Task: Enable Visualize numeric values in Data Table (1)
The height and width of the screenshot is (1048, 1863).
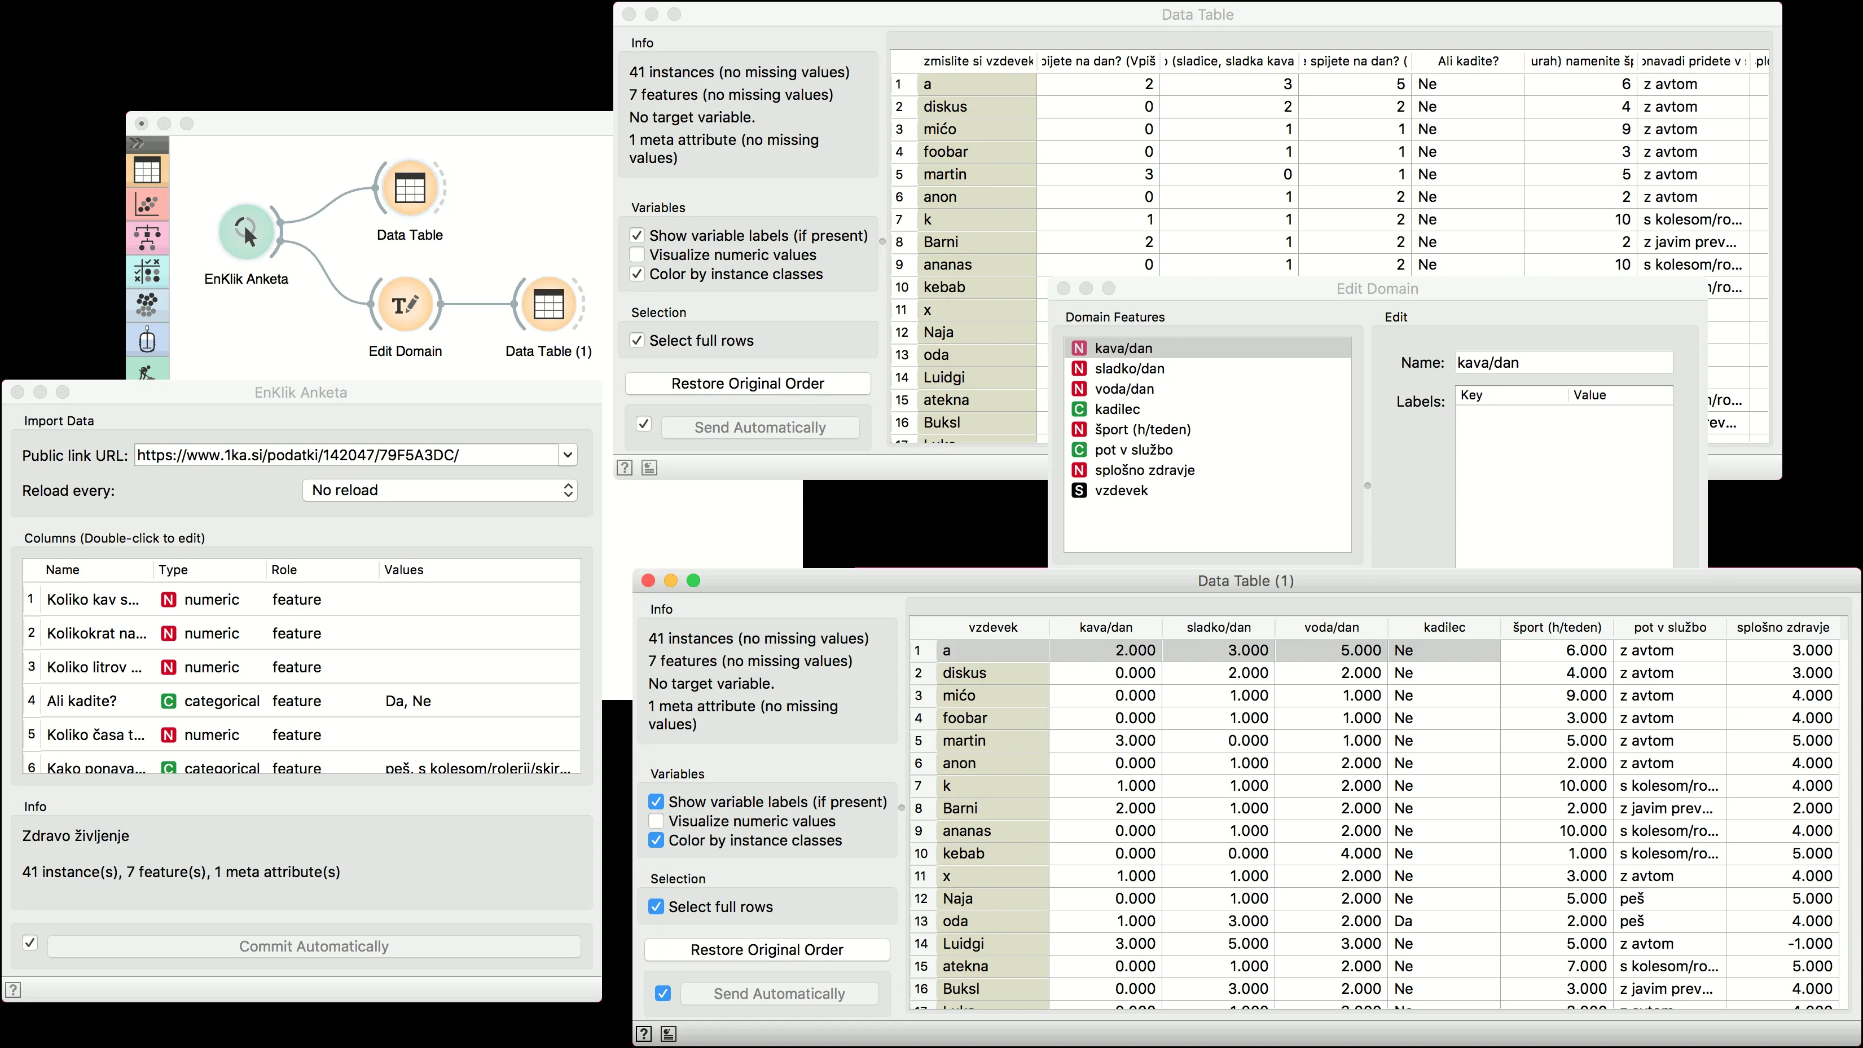Action: (656, 821)
